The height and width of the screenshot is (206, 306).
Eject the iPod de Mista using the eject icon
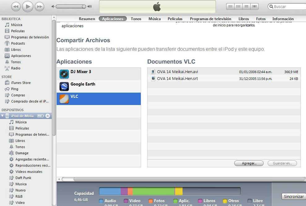[48, 116]
